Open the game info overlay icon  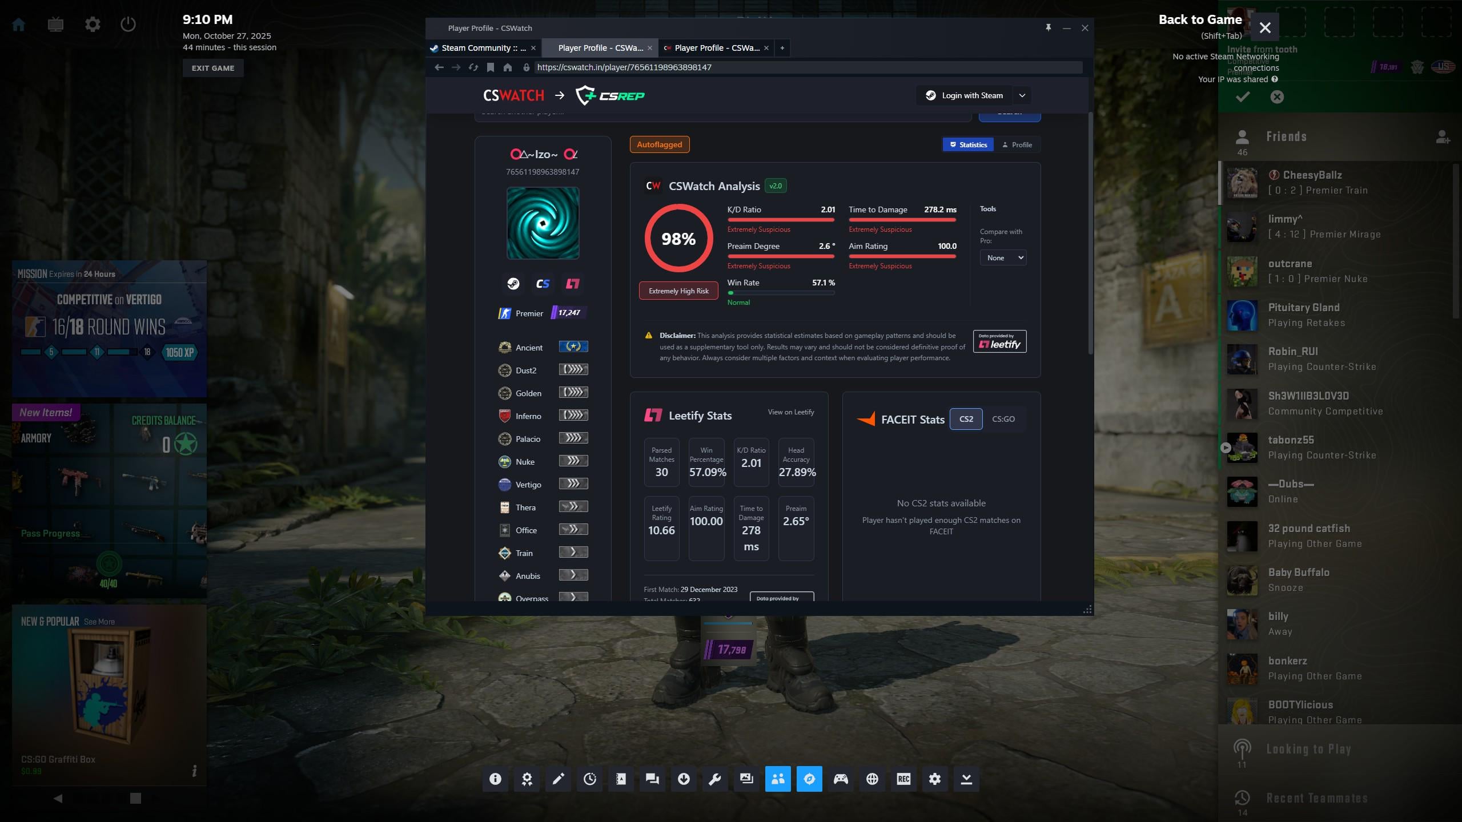pos(495,779)
